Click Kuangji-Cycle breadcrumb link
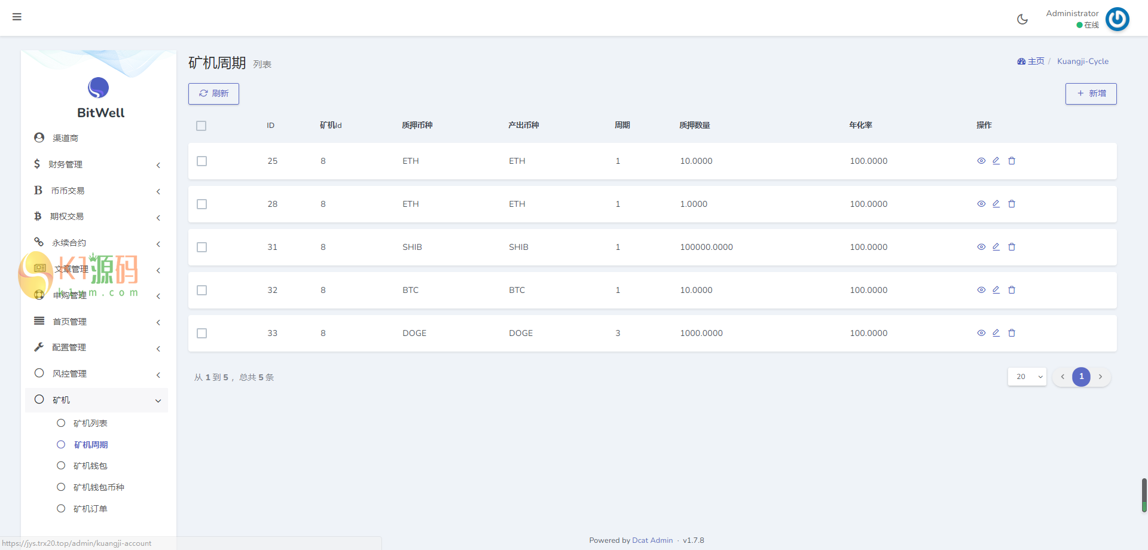The width and height of the screenshot is (1148, 550). coord(1083,61)
